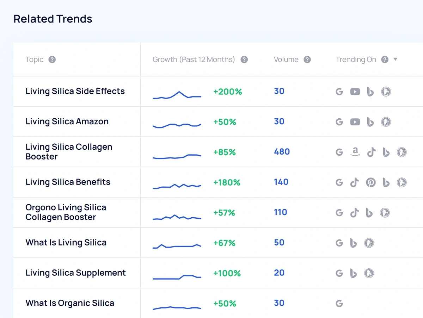This screenshot has height=318, width=423.
Task: Click the volume value 110
Action: [281, 212]
